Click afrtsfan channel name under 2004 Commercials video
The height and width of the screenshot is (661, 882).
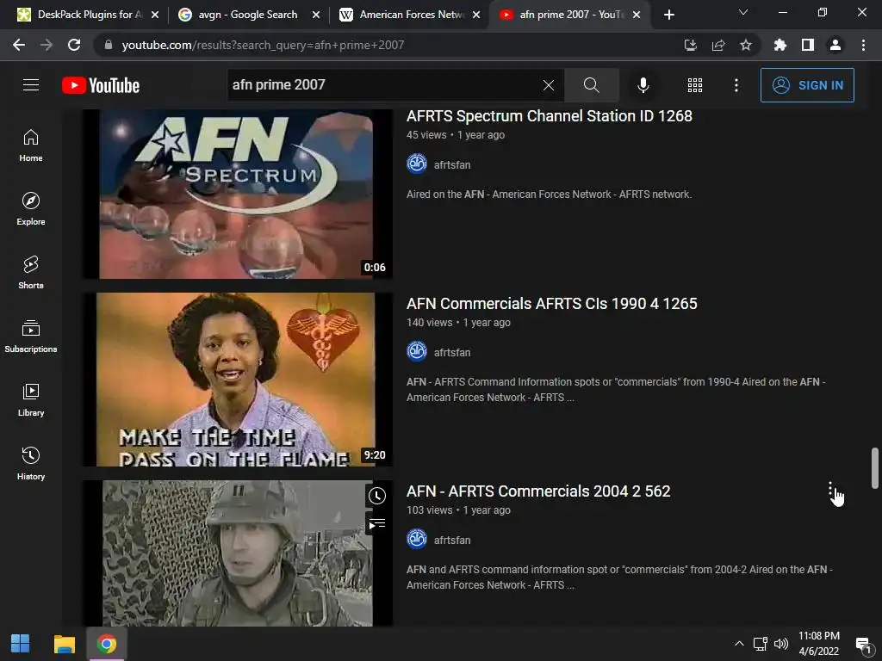click(x=452, y=541)
